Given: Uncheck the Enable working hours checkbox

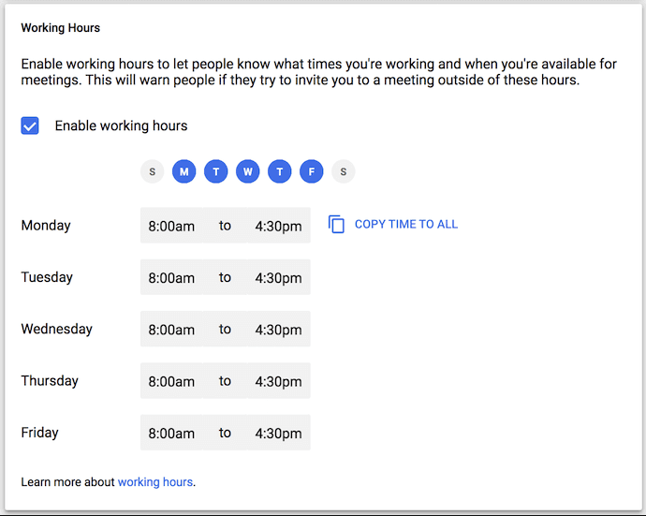Looking at the screenshot, I should pos(30,125).
